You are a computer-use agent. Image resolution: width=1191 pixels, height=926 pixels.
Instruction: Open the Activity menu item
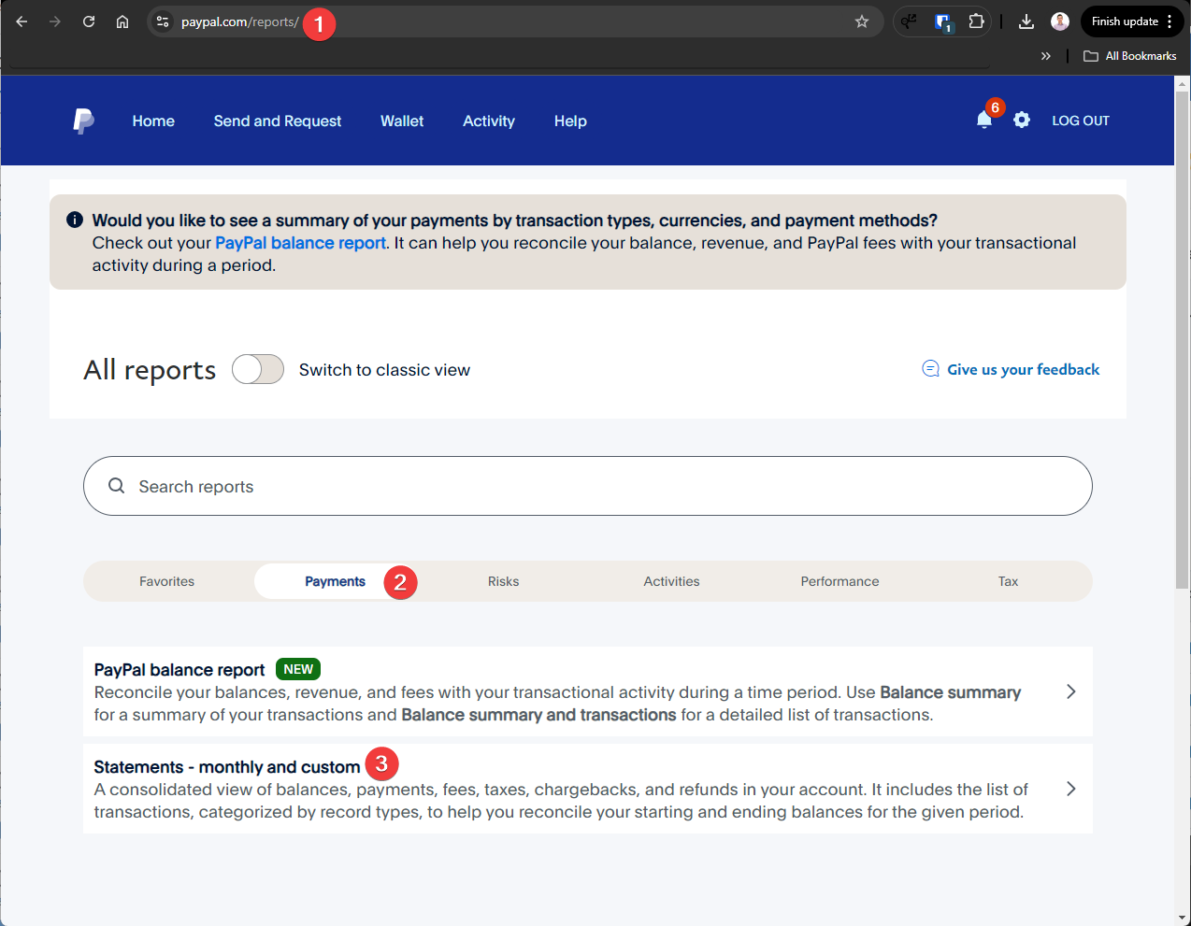click(489, 121)
